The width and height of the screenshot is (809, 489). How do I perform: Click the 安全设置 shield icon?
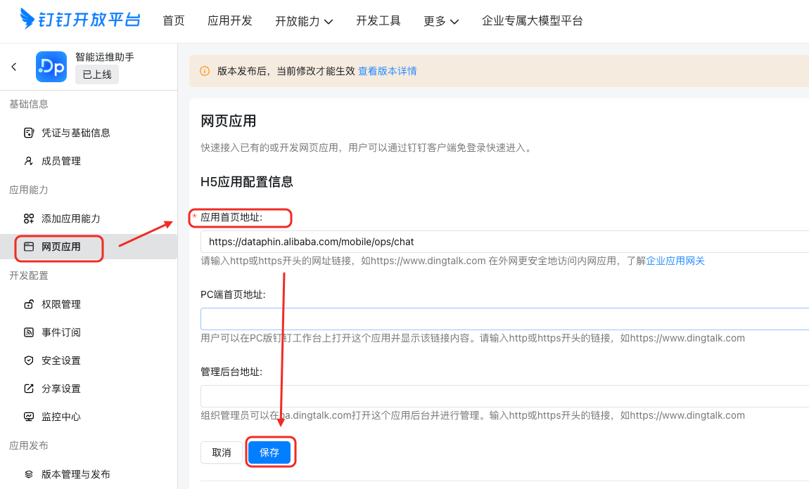tap(29, 360)
